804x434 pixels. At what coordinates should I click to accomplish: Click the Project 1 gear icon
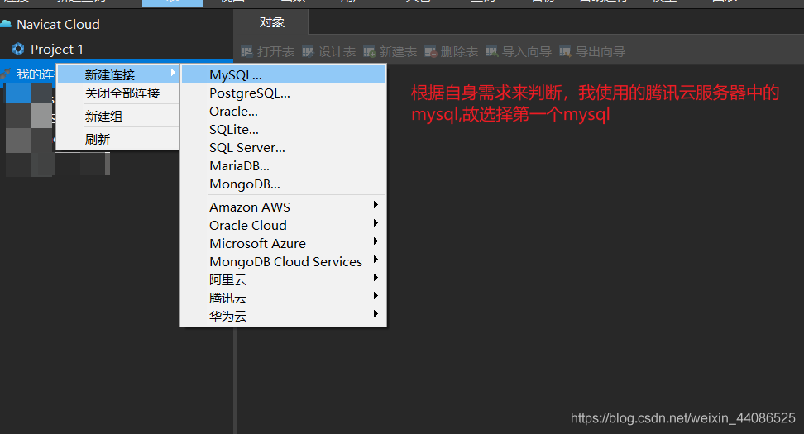[x=18, y=50]
